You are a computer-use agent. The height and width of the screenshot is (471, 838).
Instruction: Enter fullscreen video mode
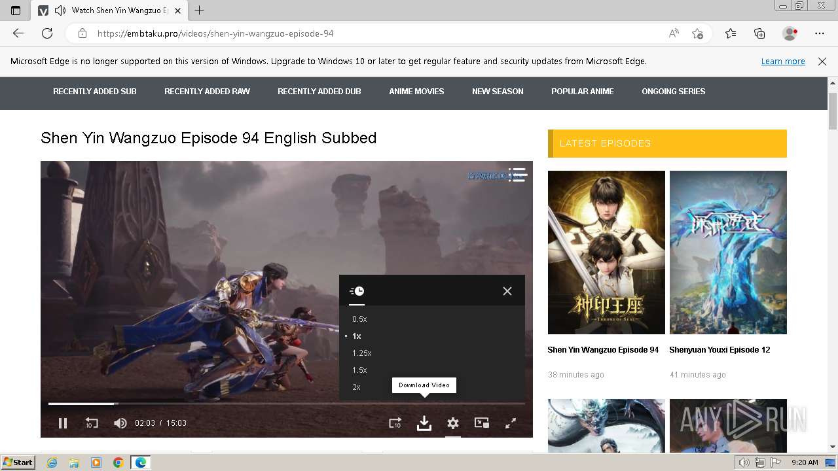click(x=511, y=423)
